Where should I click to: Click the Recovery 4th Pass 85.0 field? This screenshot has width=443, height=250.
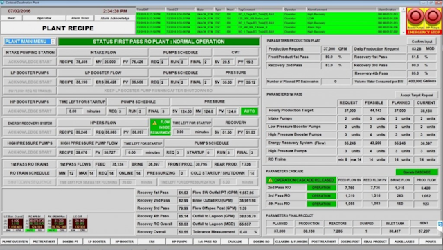click(422, 73)
